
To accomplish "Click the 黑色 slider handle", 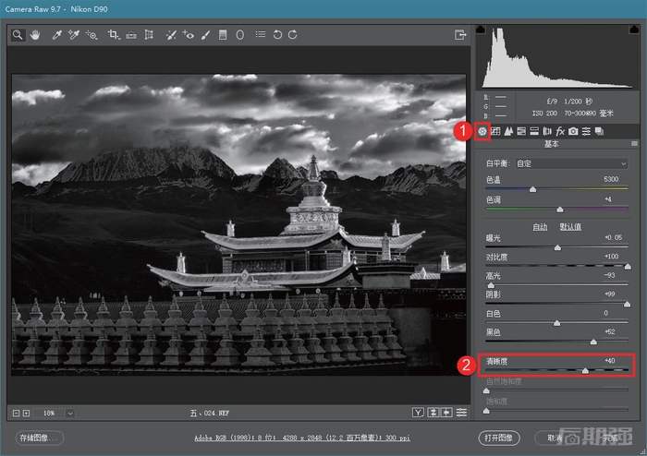I will (x=593, y=342).
